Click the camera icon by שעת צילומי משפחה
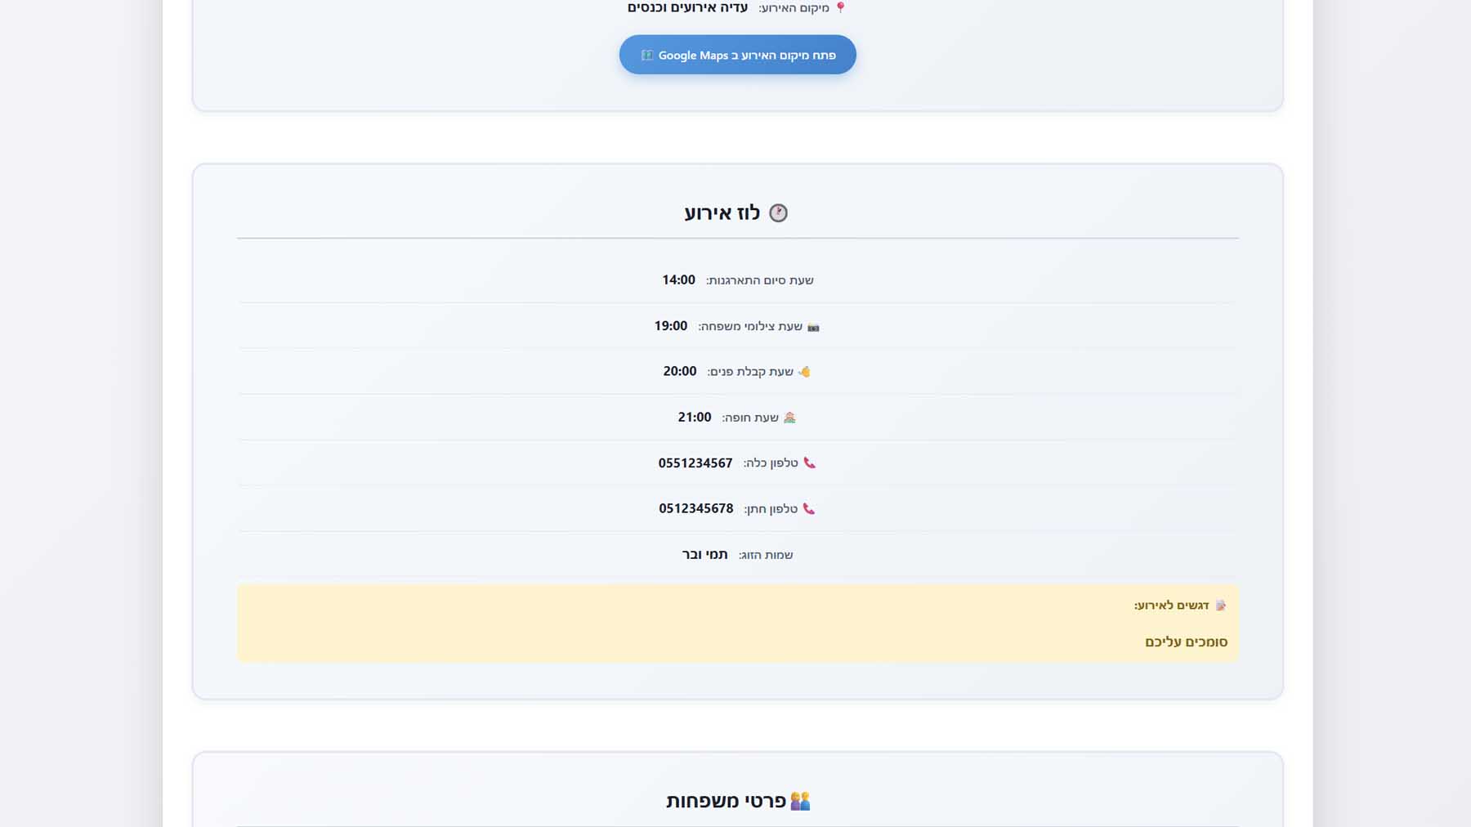 [x=813, y=327]
